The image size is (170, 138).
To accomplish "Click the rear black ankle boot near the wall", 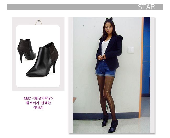I will click(105, 120).
